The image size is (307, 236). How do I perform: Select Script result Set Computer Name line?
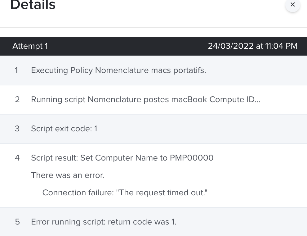(122, 158)
